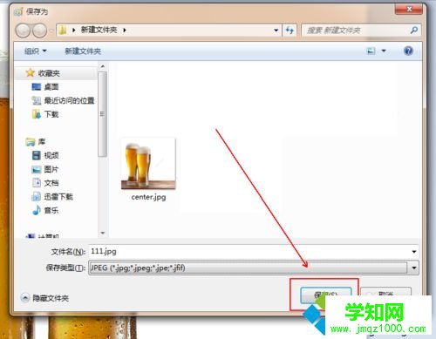The height and width of the screenshot is (339, 436).
Task: Select 迅雷下载 text in sidebar
Action: [x=58, y=197]
